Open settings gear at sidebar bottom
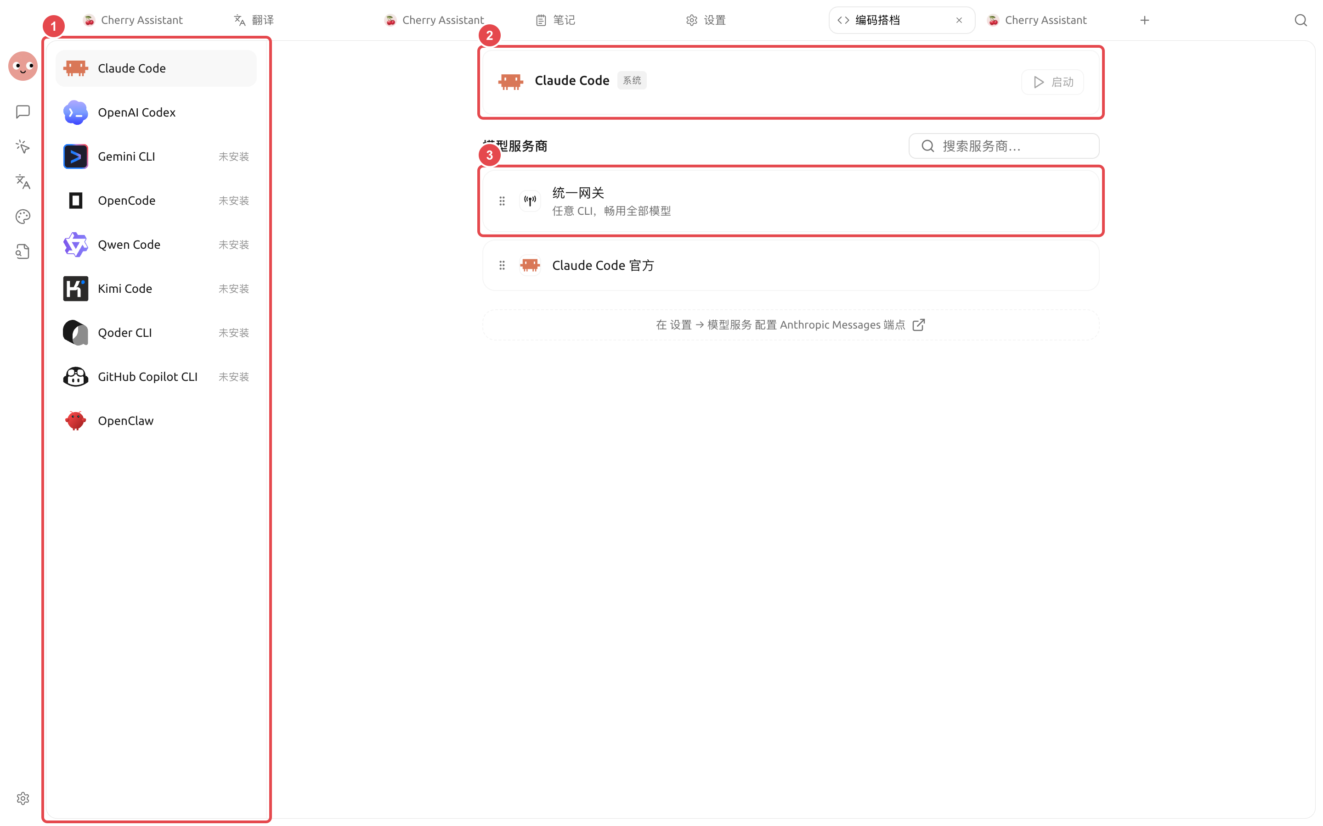The height and width of the screenshot is (826, 1323). 23,798
